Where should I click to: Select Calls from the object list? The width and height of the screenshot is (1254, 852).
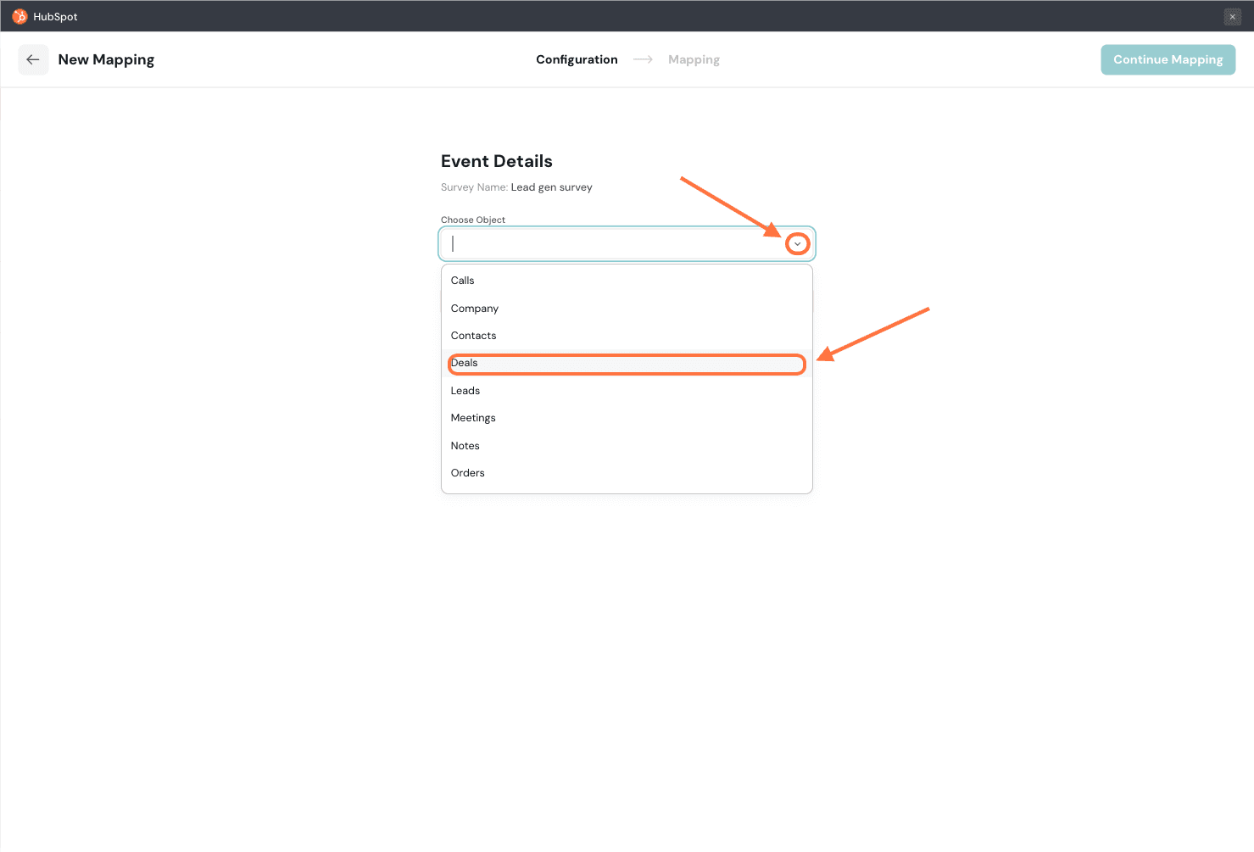point(463,281)
